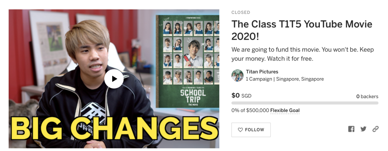Click the heart icon beside Follow
The width and height of the screenshot is (388, 151).
tap(240, 130)
